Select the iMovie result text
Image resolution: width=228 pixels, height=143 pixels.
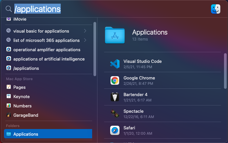tap(20, 19)
